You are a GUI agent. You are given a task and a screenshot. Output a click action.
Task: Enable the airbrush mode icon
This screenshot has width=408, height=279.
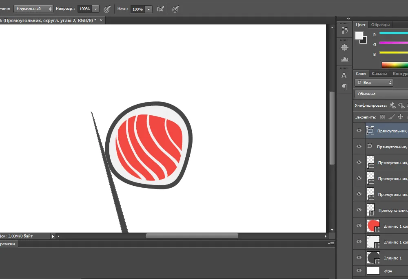(160, 9)
